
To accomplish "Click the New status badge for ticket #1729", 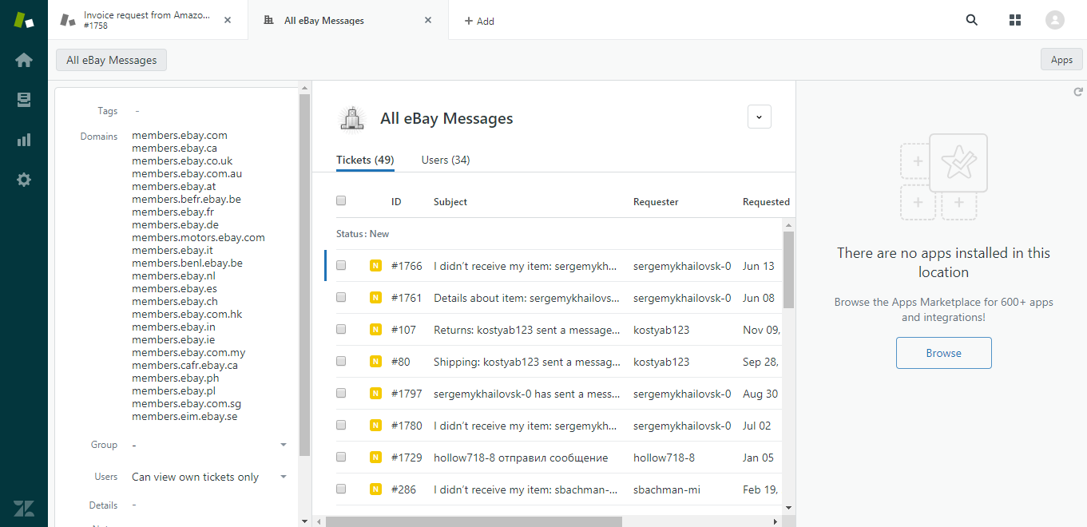I will pyautogui.click(x=375, y=458).
